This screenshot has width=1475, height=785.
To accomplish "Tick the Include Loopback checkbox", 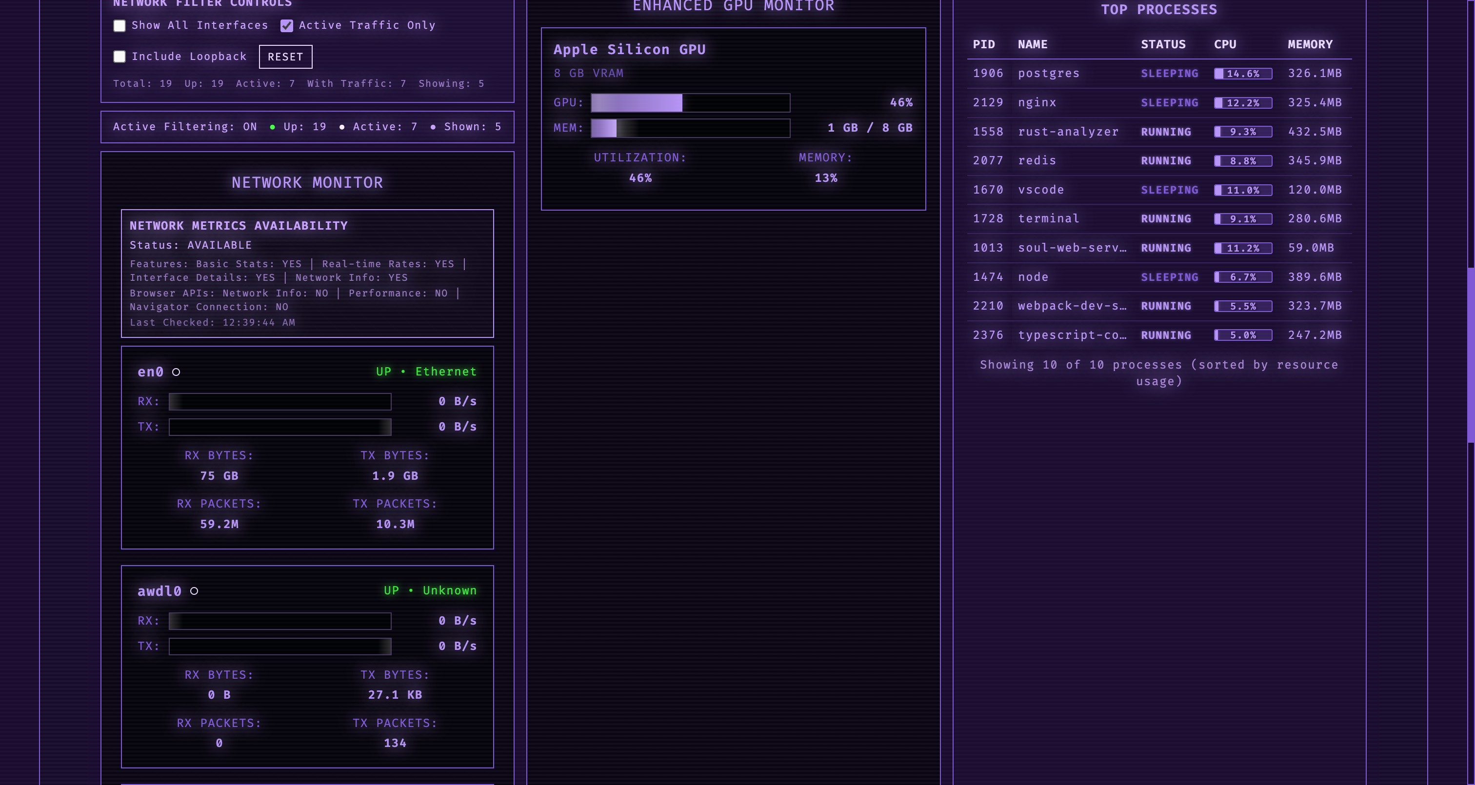I will tap(119, 57).
